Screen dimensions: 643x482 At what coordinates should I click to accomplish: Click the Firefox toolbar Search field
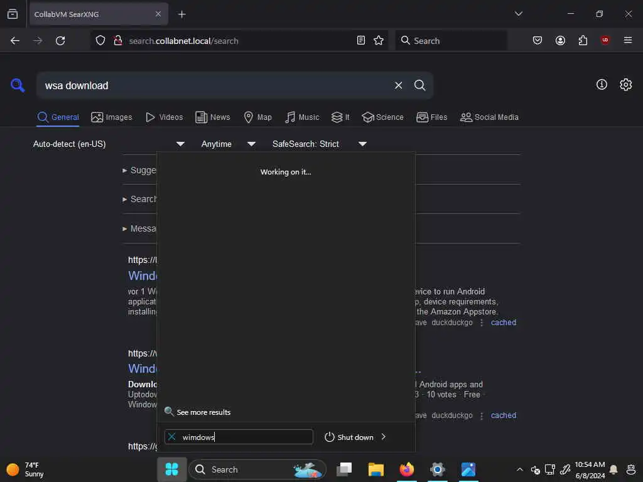[x=451, y=41]
